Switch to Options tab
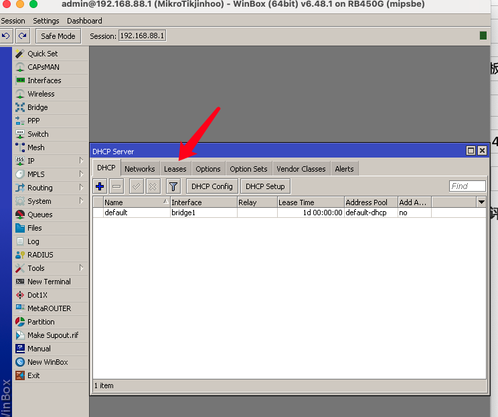This screenshot has width=498, height=417. [x=208, y=169]
